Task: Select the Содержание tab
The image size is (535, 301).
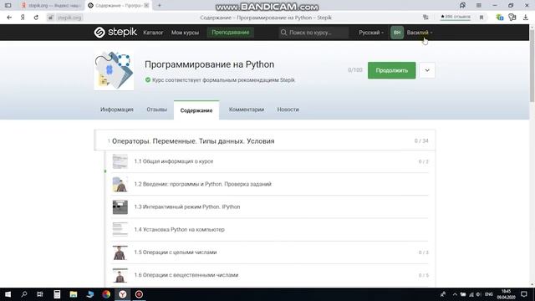Action: (196, 110)
